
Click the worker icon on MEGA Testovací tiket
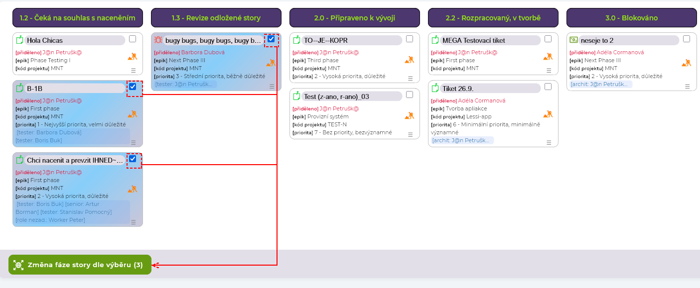click(548, 57)
